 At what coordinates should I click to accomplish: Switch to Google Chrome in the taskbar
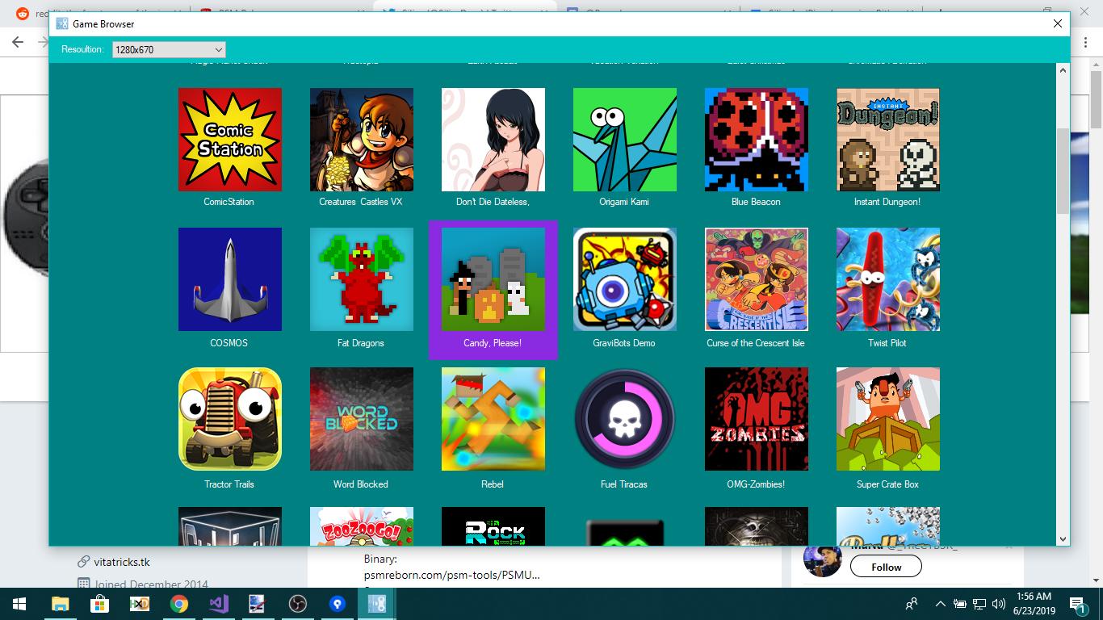pos(178,604)
